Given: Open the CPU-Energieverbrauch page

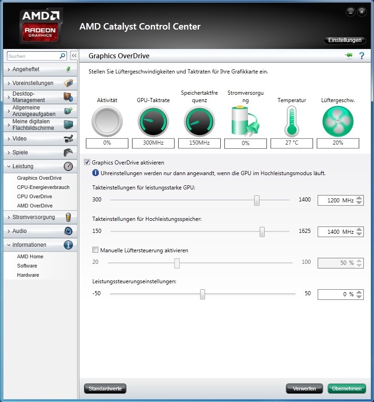Looking at the screenshot, I should point(43,187).
